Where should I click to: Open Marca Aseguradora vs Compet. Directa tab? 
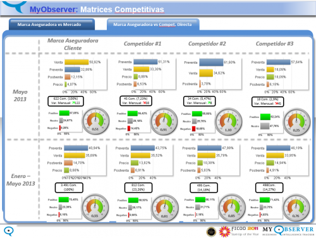(x=152, y=25)
